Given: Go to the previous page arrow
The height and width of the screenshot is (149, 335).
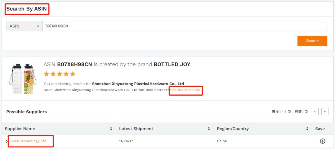Looking at the screenshot, I should point(315,112).
